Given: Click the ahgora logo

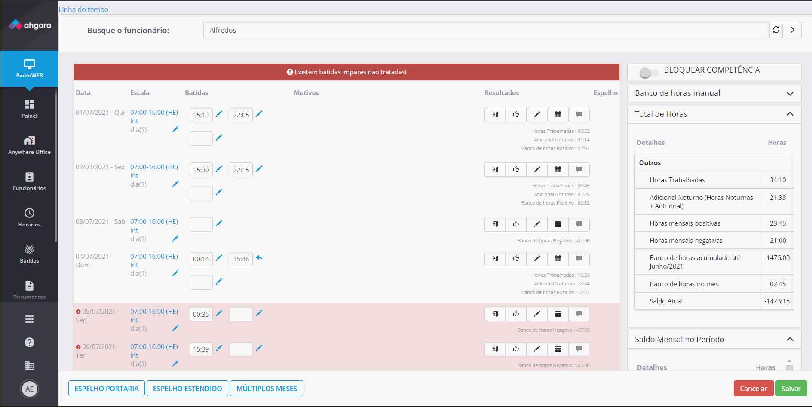Looking at the screenshot, I should coord(30,25).
